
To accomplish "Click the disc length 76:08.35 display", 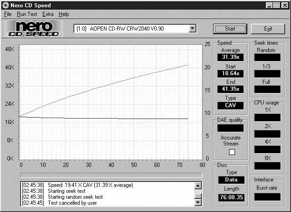I will 230,198.
